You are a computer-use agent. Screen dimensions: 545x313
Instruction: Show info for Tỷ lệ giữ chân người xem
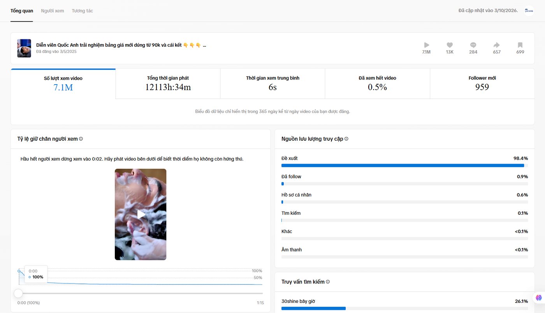[x=81, y=139]
